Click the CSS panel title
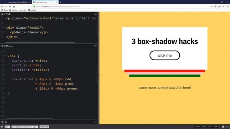Image resolution: width=230 pixels, height=129 pixels. (x=6, y=46)
